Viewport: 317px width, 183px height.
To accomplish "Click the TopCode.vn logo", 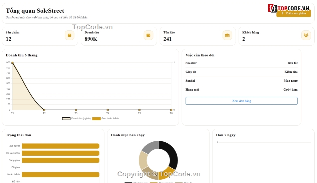I will pos(289,8).
